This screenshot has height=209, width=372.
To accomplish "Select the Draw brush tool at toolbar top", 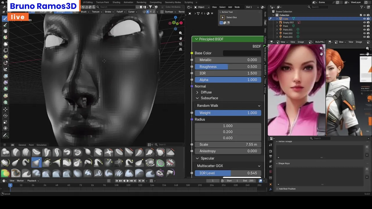I will tap(5, 19).
